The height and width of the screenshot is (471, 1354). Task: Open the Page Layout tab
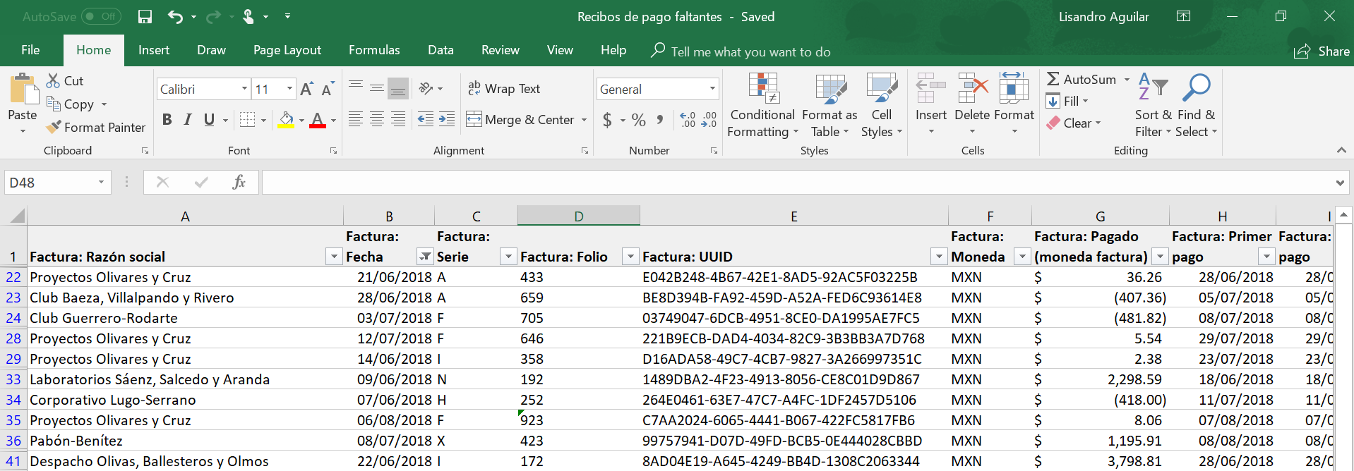click(287, 50)
